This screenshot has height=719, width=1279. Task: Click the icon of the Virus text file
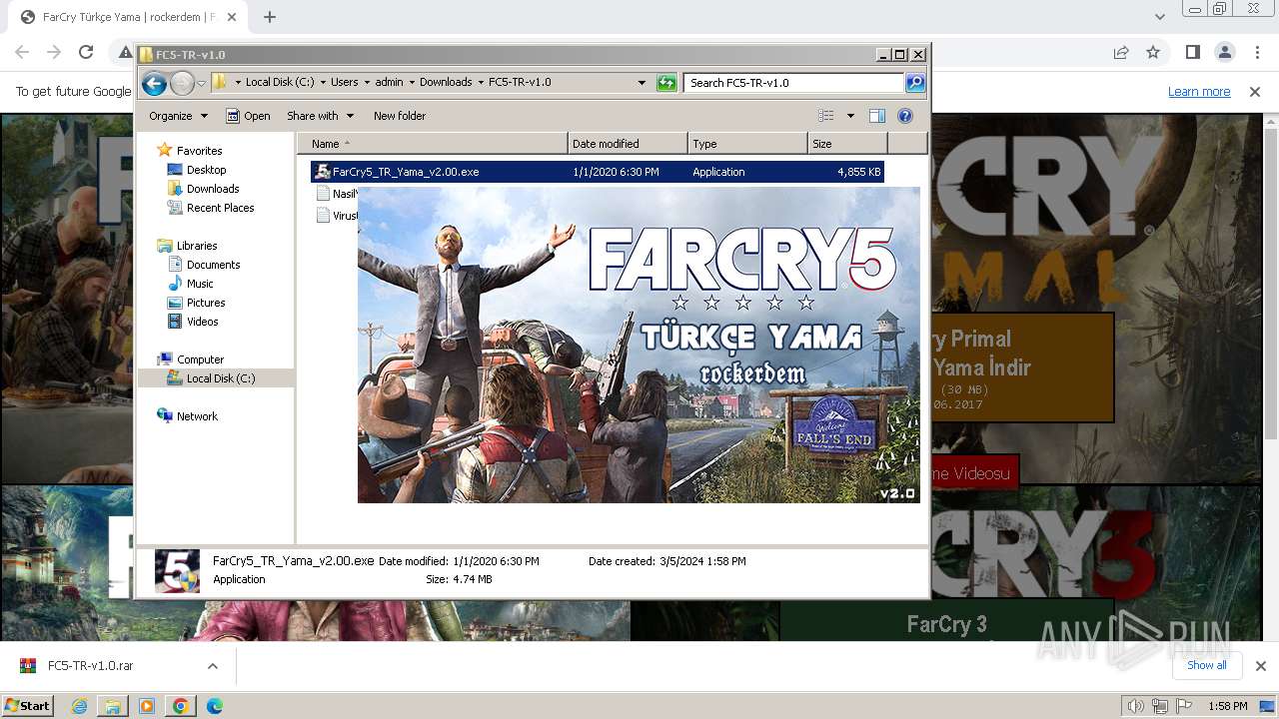pos(323,215)
